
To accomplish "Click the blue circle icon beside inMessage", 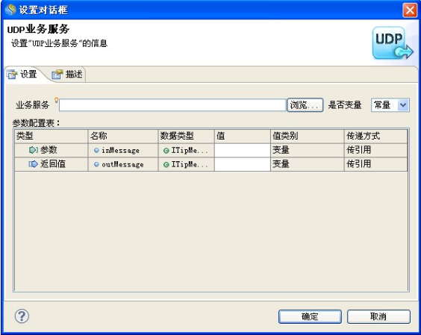I will pos(96,150).
